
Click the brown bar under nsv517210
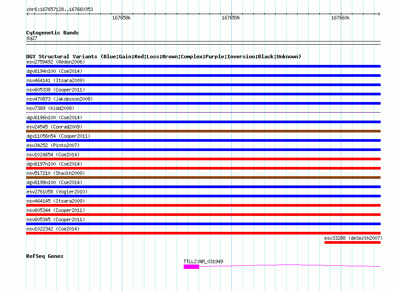pos(203,178)
